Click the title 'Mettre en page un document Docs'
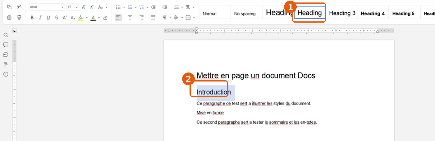This screenshot has width=435, height=141. click(256, 75)
